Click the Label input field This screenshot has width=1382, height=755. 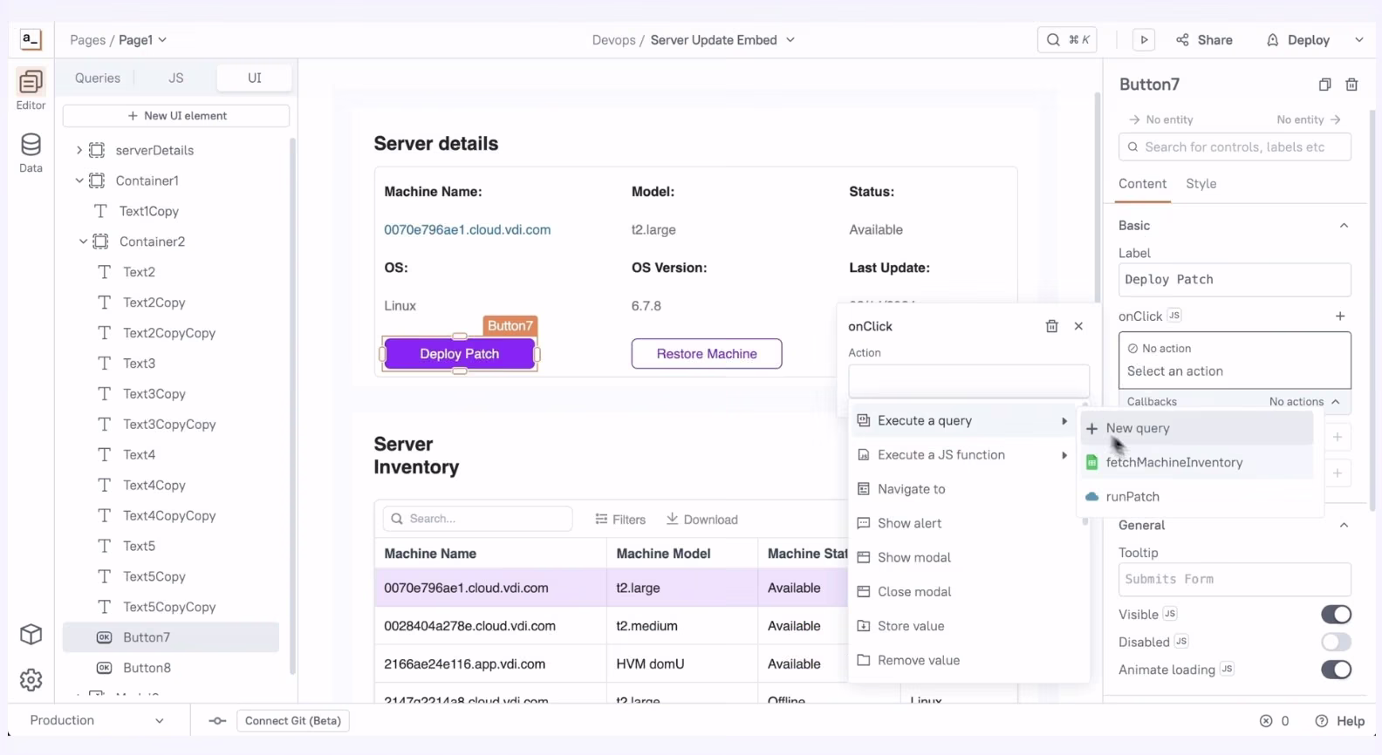point(1235,280)
